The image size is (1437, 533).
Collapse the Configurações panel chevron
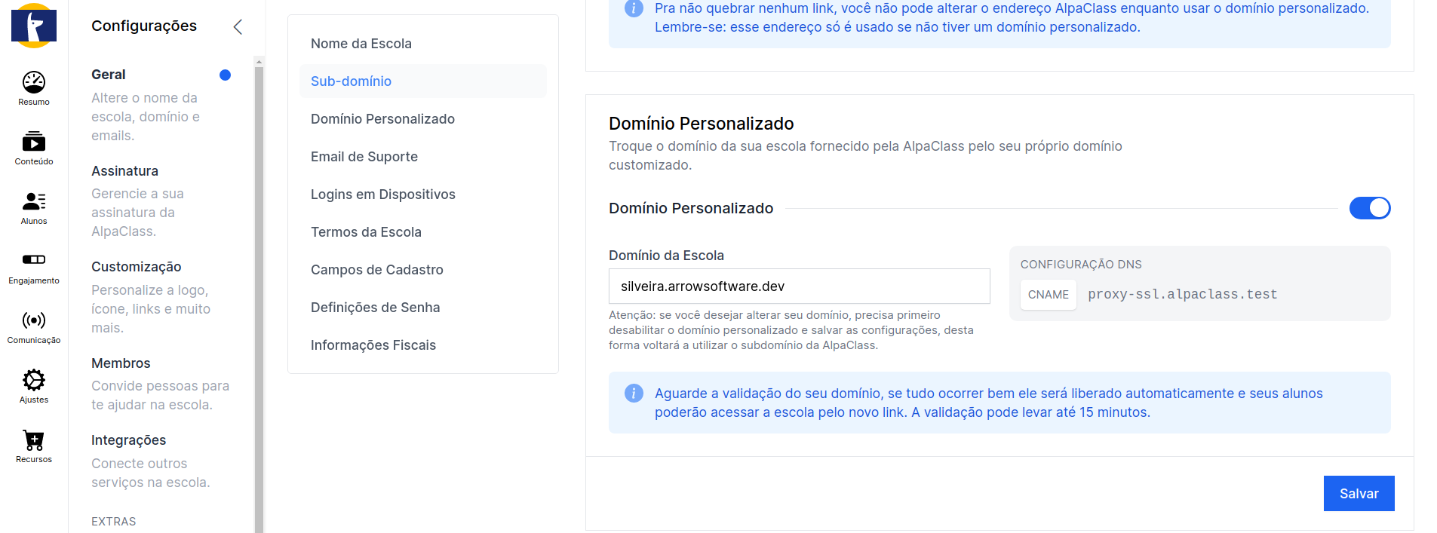pos(238,27)
